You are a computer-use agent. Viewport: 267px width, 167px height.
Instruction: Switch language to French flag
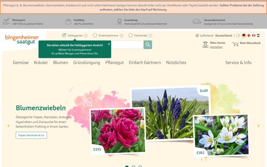[254, 36]
